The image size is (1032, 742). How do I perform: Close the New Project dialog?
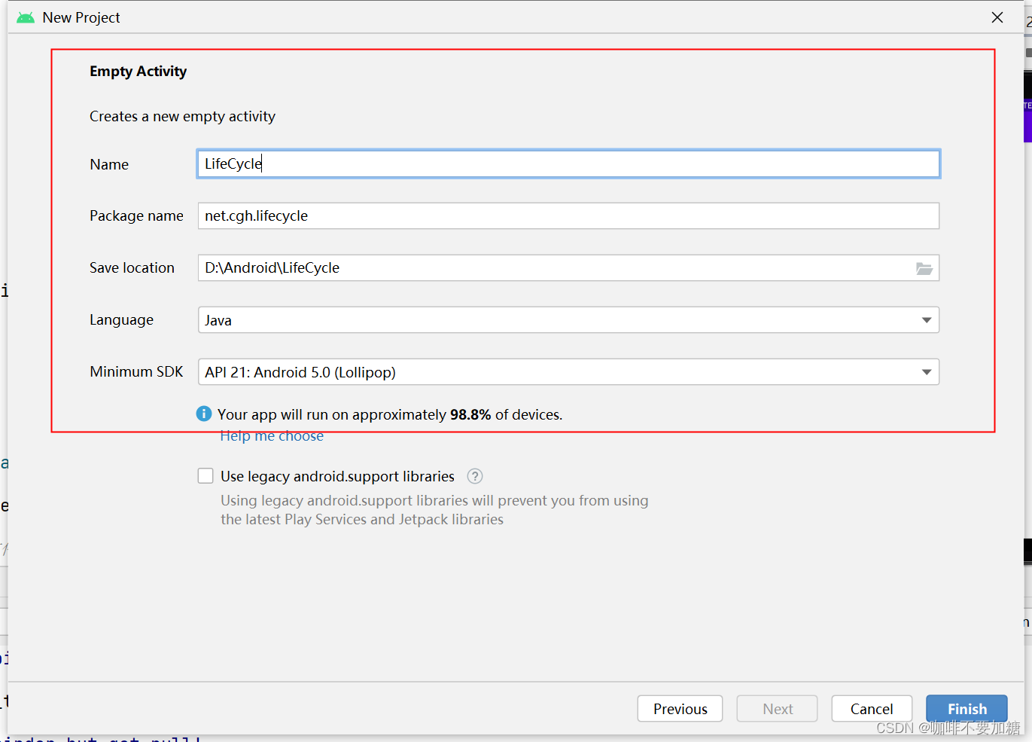[997, 17]
